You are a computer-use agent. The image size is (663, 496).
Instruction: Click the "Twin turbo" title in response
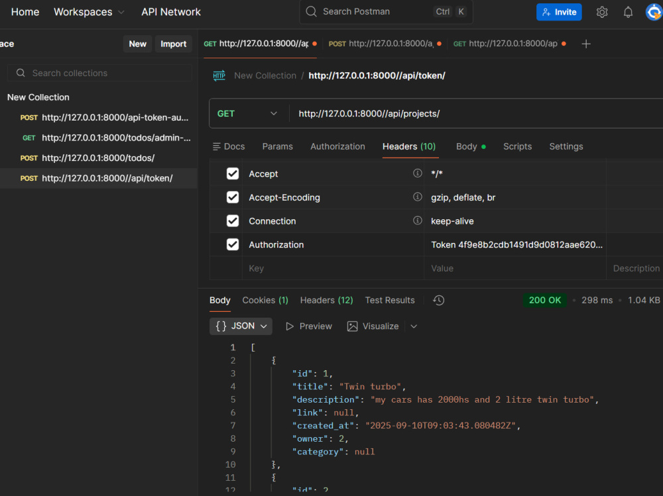(371, 387)
